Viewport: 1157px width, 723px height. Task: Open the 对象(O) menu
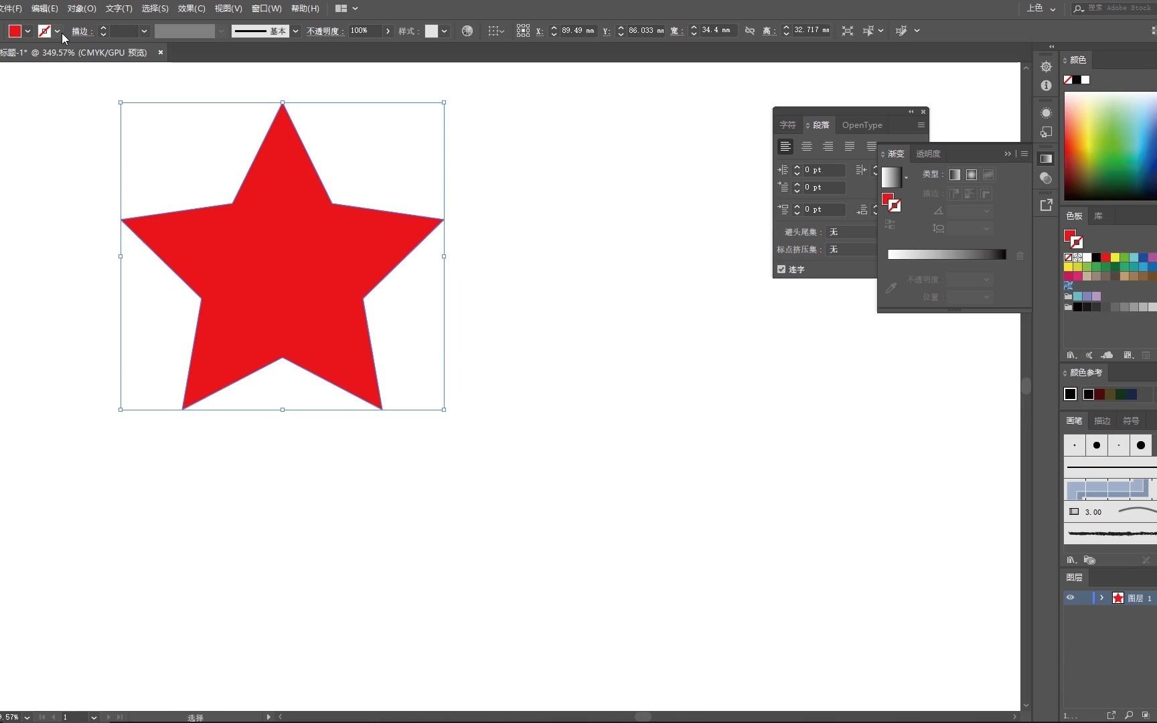(82, 8)
